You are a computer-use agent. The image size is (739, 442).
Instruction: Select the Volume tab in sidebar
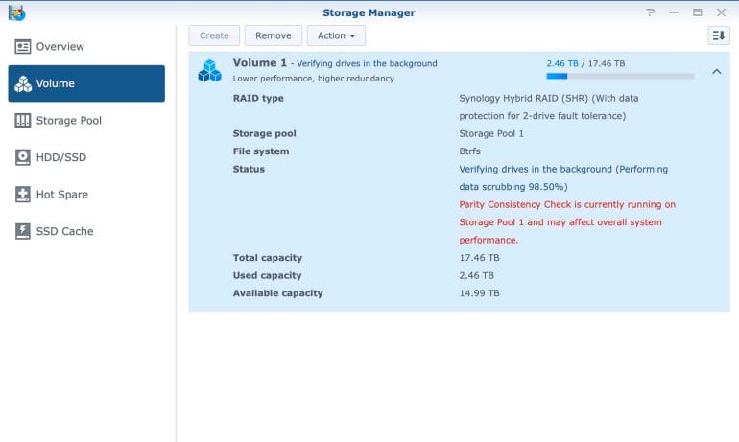[86, 83]
